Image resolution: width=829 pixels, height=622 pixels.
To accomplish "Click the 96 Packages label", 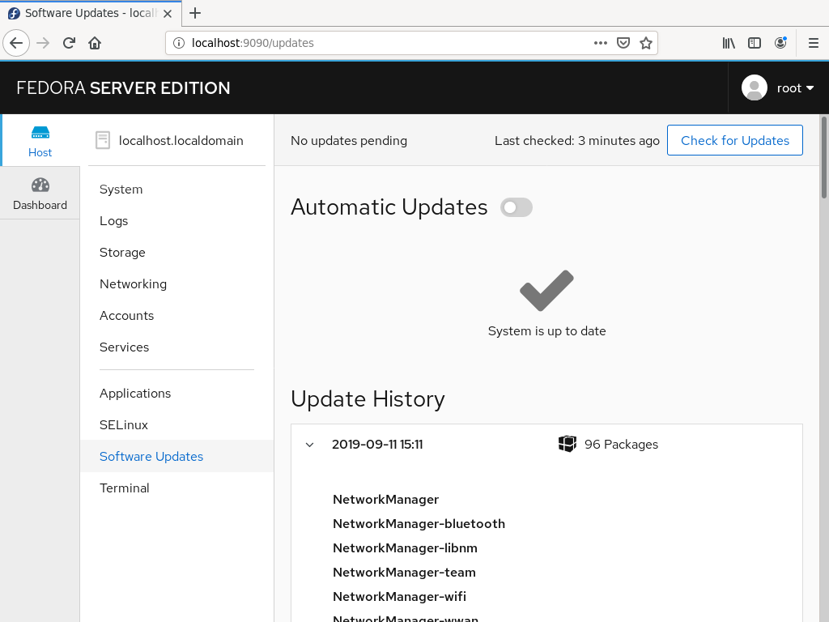I will coord(621,445).
